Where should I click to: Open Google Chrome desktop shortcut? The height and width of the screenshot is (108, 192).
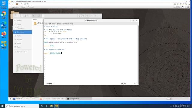coord(4,15)
